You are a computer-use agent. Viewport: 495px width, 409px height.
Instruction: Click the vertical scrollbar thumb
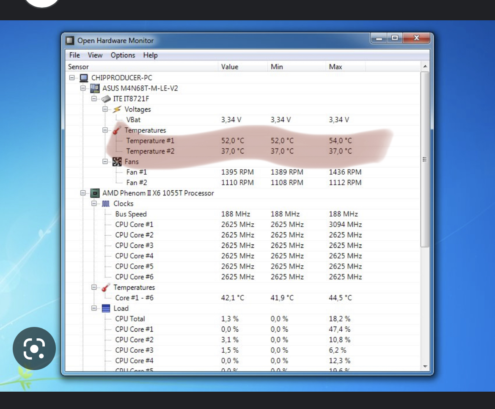425,159
